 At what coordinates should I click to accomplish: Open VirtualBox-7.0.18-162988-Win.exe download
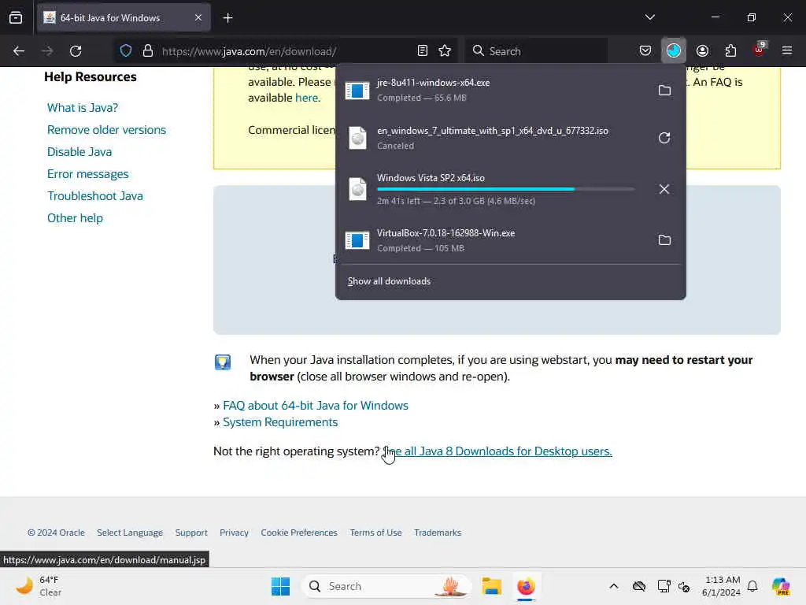[x=494, y=240]
